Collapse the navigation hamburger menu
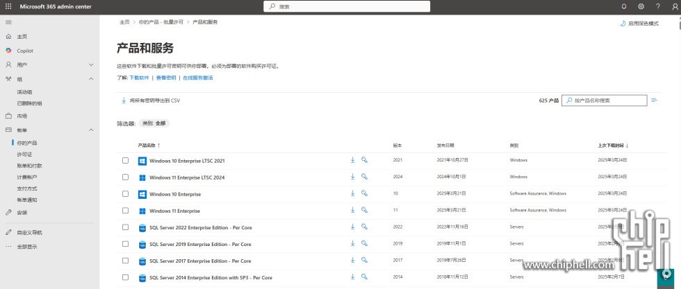 (8, 22)
